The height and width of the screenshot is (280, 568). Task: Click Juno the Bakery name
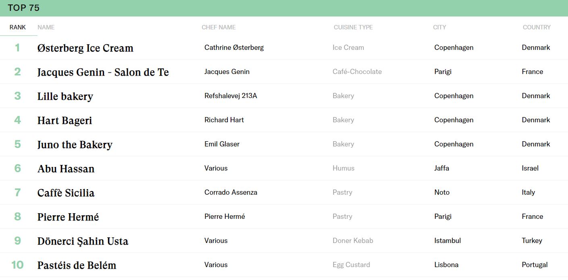coord(75,144)
